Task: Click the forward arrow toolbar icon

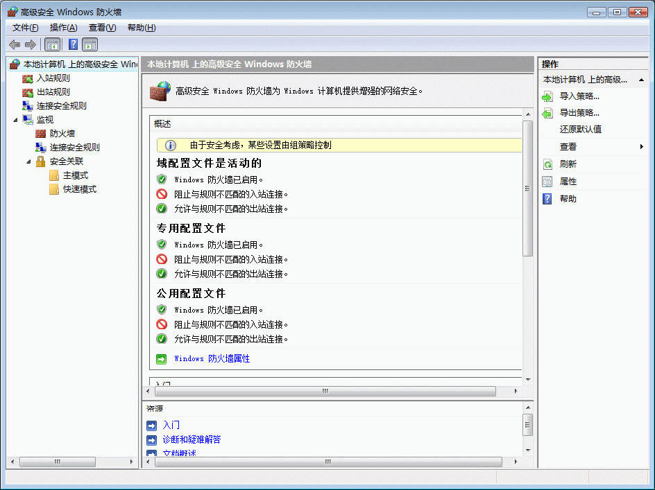Action: click(30, 44)
